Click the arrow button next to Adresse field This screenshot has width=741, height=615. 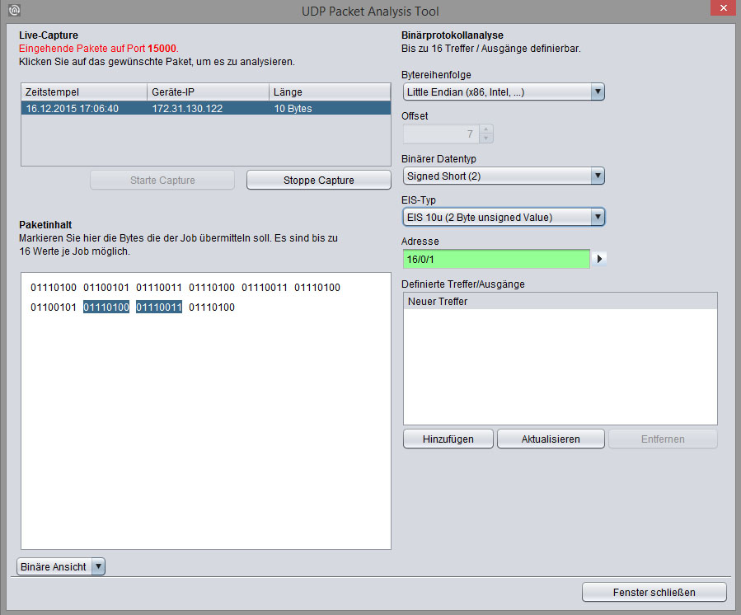[600, 259]
